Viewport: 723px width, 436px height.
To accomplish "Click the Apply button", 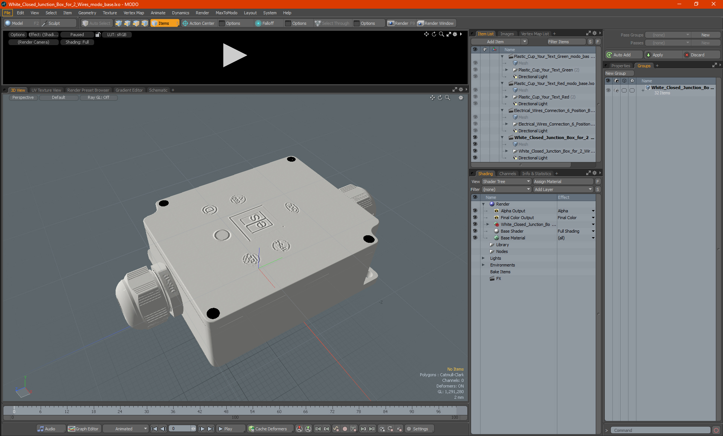I will 663,55.
